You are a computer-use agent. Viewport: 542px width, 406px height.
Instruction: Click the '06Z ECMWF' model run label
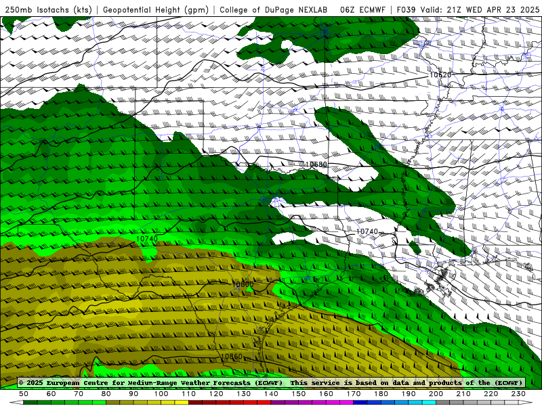point(362,9)
